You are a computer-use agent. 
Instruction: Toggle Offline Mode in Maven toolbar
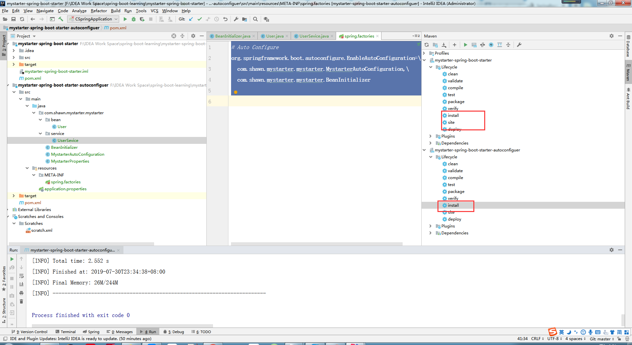[483, 45]
